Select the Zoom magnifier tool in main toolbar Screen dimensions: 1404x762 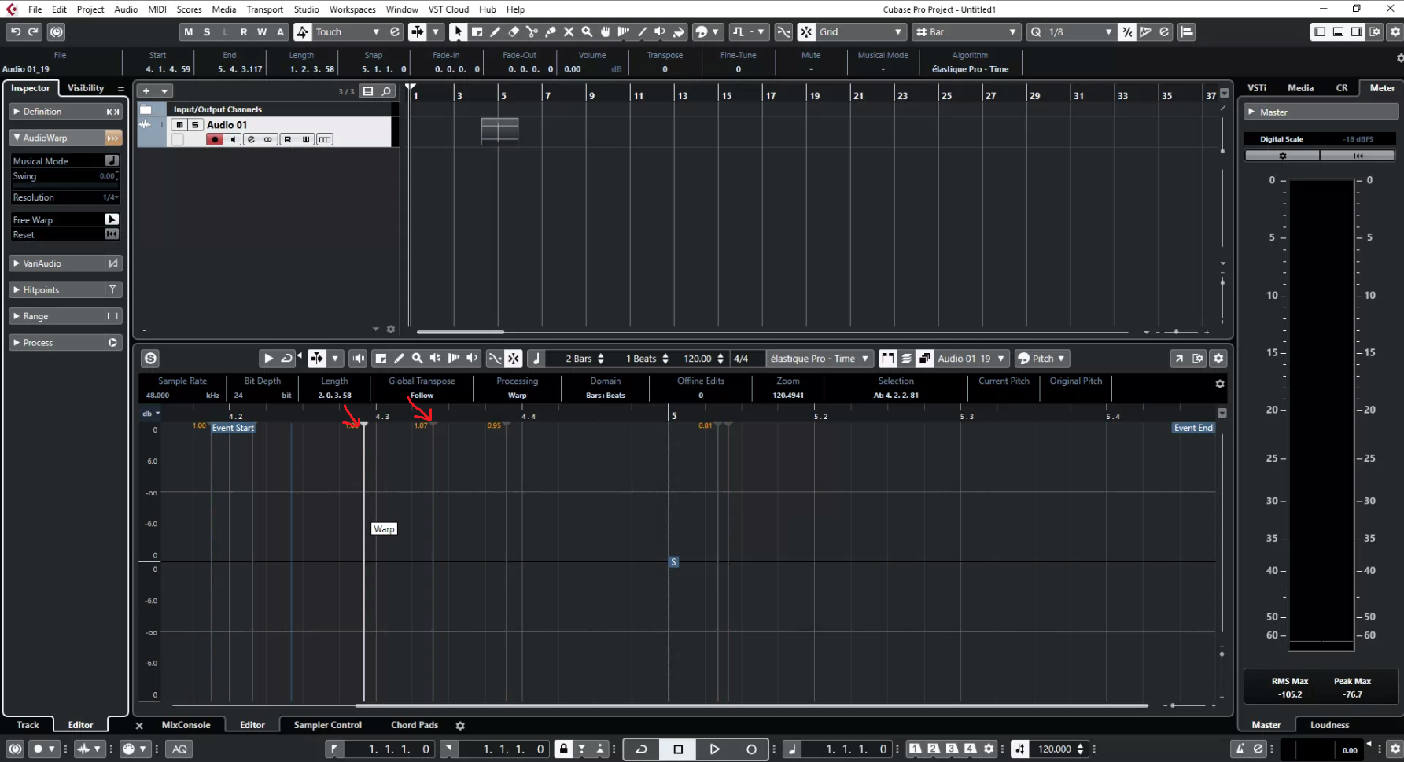pyautogui.click(x=587, y=31)
